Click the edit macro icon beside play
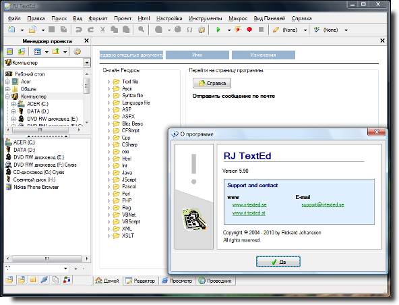This screenshot has width=399, height=305. tap(238, 30)
